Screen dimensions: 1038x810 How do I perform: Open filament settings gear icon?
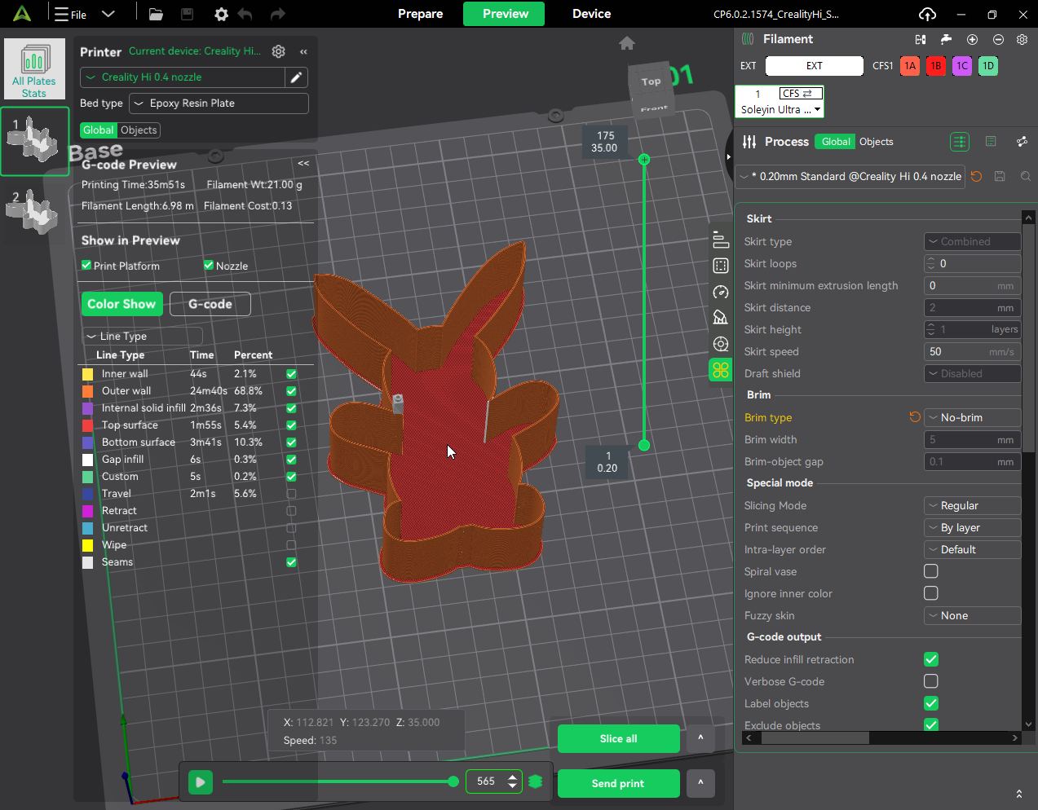pyautogui.click(x=1022, y=39)
